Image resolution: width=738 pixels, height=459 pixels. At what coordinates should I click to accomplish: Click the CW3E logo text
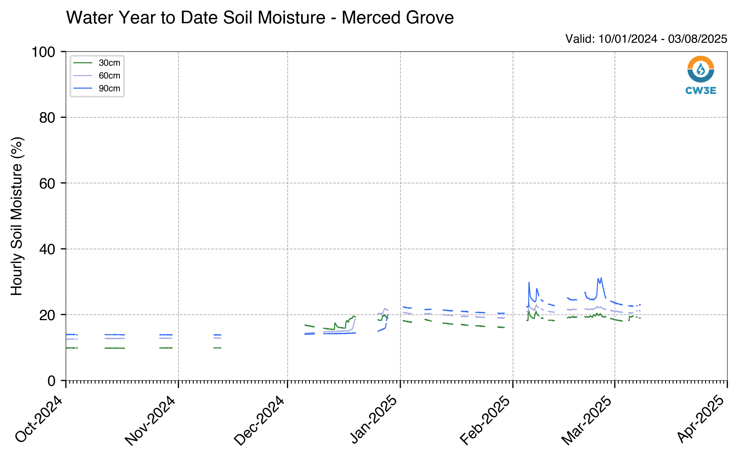coord(700,91)
